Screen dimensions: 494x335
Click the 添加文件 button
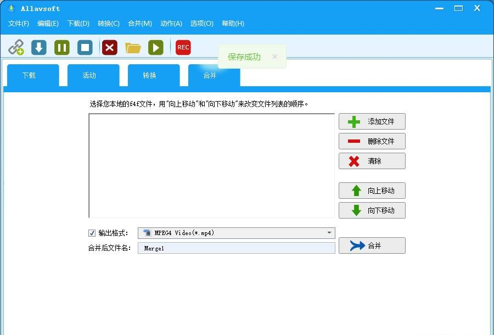pos(372,122)
